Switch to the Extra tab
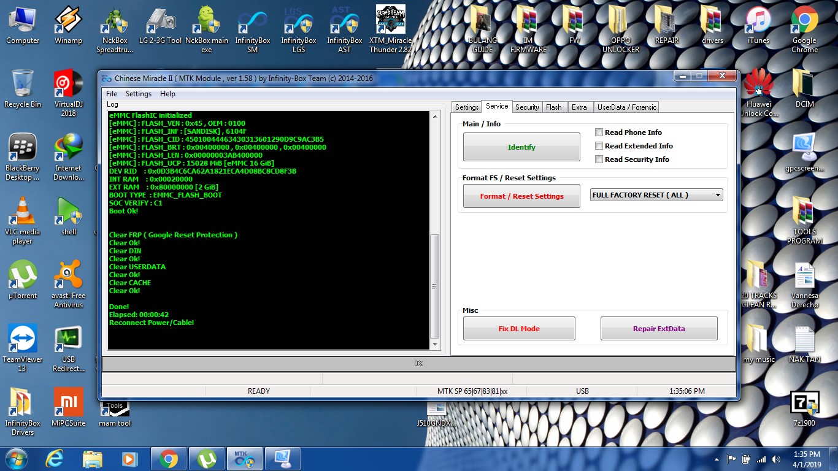This screenshot has height=471, width=838. (x=579, y=107)
